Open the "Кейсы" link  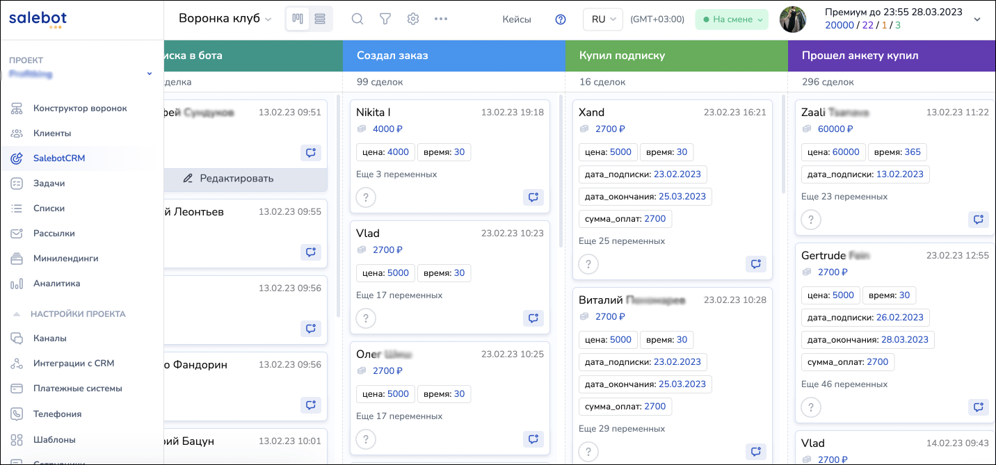coord(517,19)
